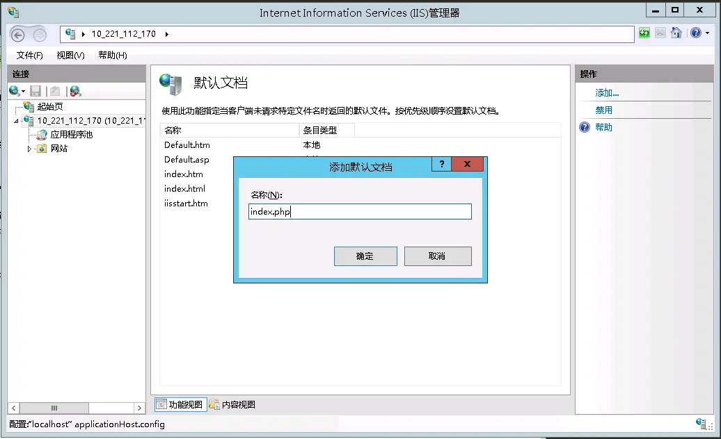The image size is (721, 439).
Task: Click the Forward navigation arrow
Action: click(40, 35)
